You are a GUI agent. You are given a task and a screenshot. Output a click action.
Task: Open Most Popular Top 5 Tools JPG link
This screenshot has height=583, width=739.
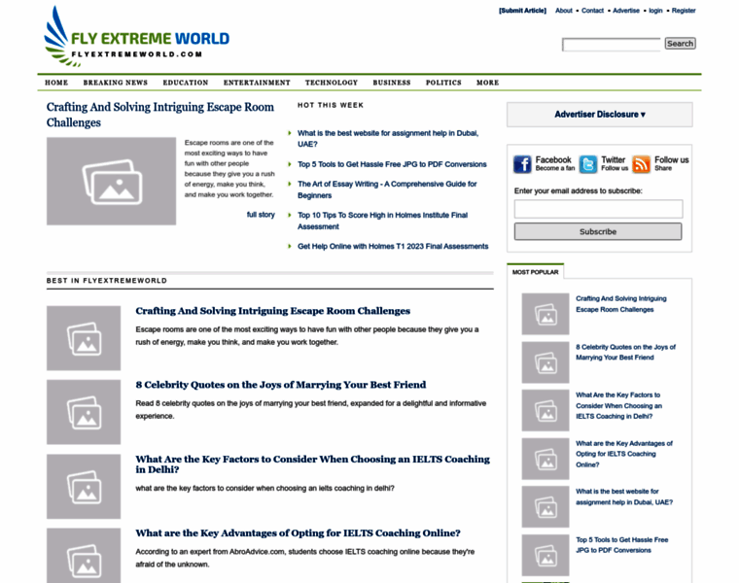(621, 545)
